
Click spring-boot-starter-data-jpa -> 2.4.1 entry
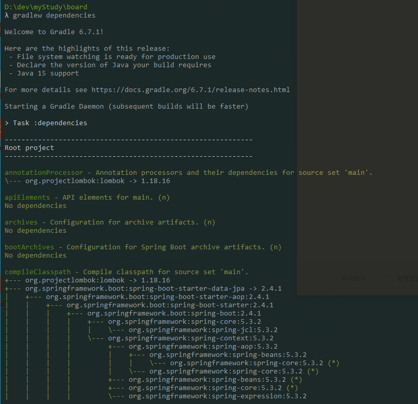(x=153, y=288)
